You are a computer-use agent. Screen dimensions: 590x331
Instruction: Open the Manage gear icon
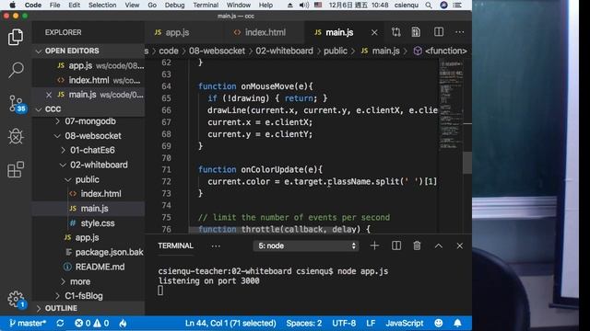click(17, 300)
